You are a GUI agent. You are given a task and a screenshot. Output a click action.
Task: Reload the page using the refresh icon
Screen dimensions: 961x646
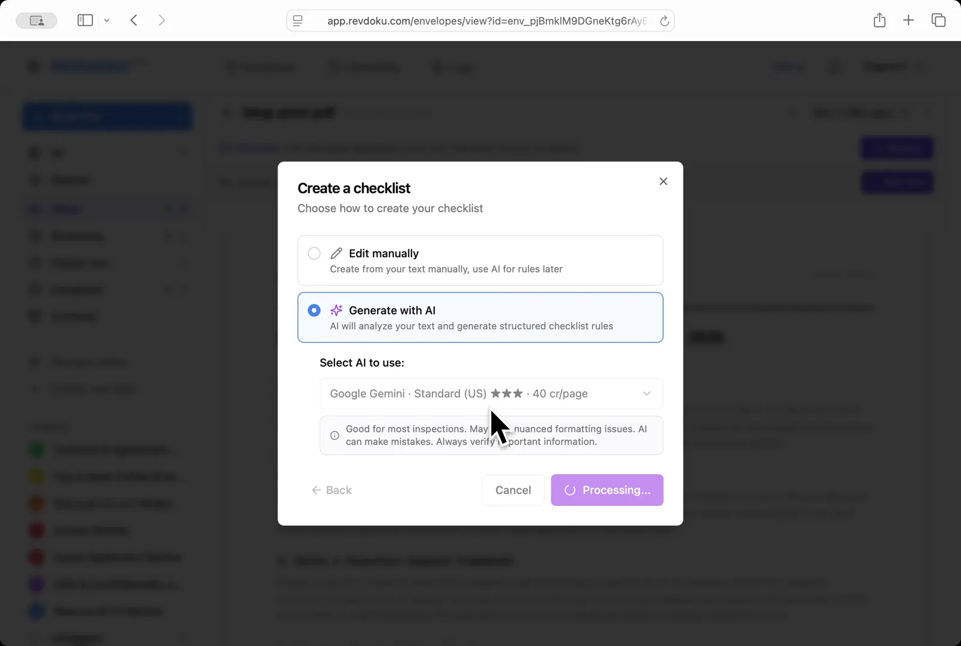[665, 20]
